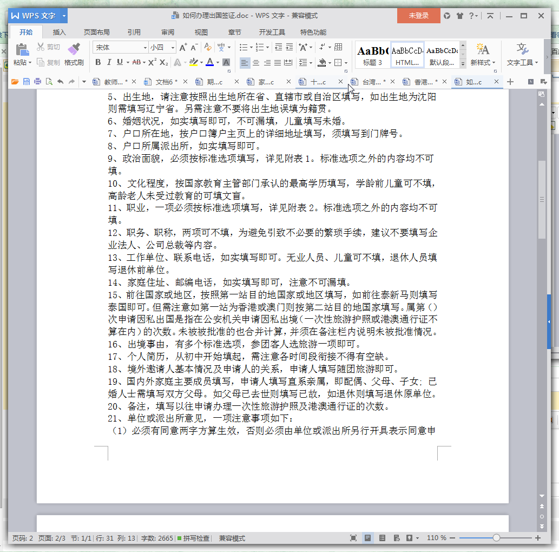Click the blue font color swatch

pos(210,62)
